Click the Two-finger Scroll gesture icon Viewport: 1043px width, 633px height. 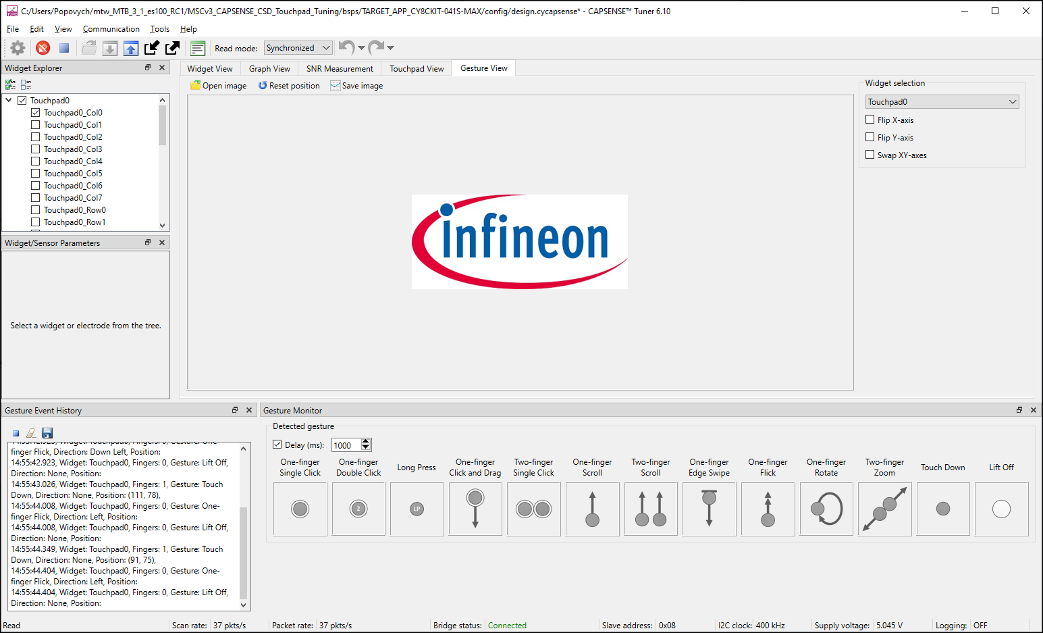click(651, 509)
